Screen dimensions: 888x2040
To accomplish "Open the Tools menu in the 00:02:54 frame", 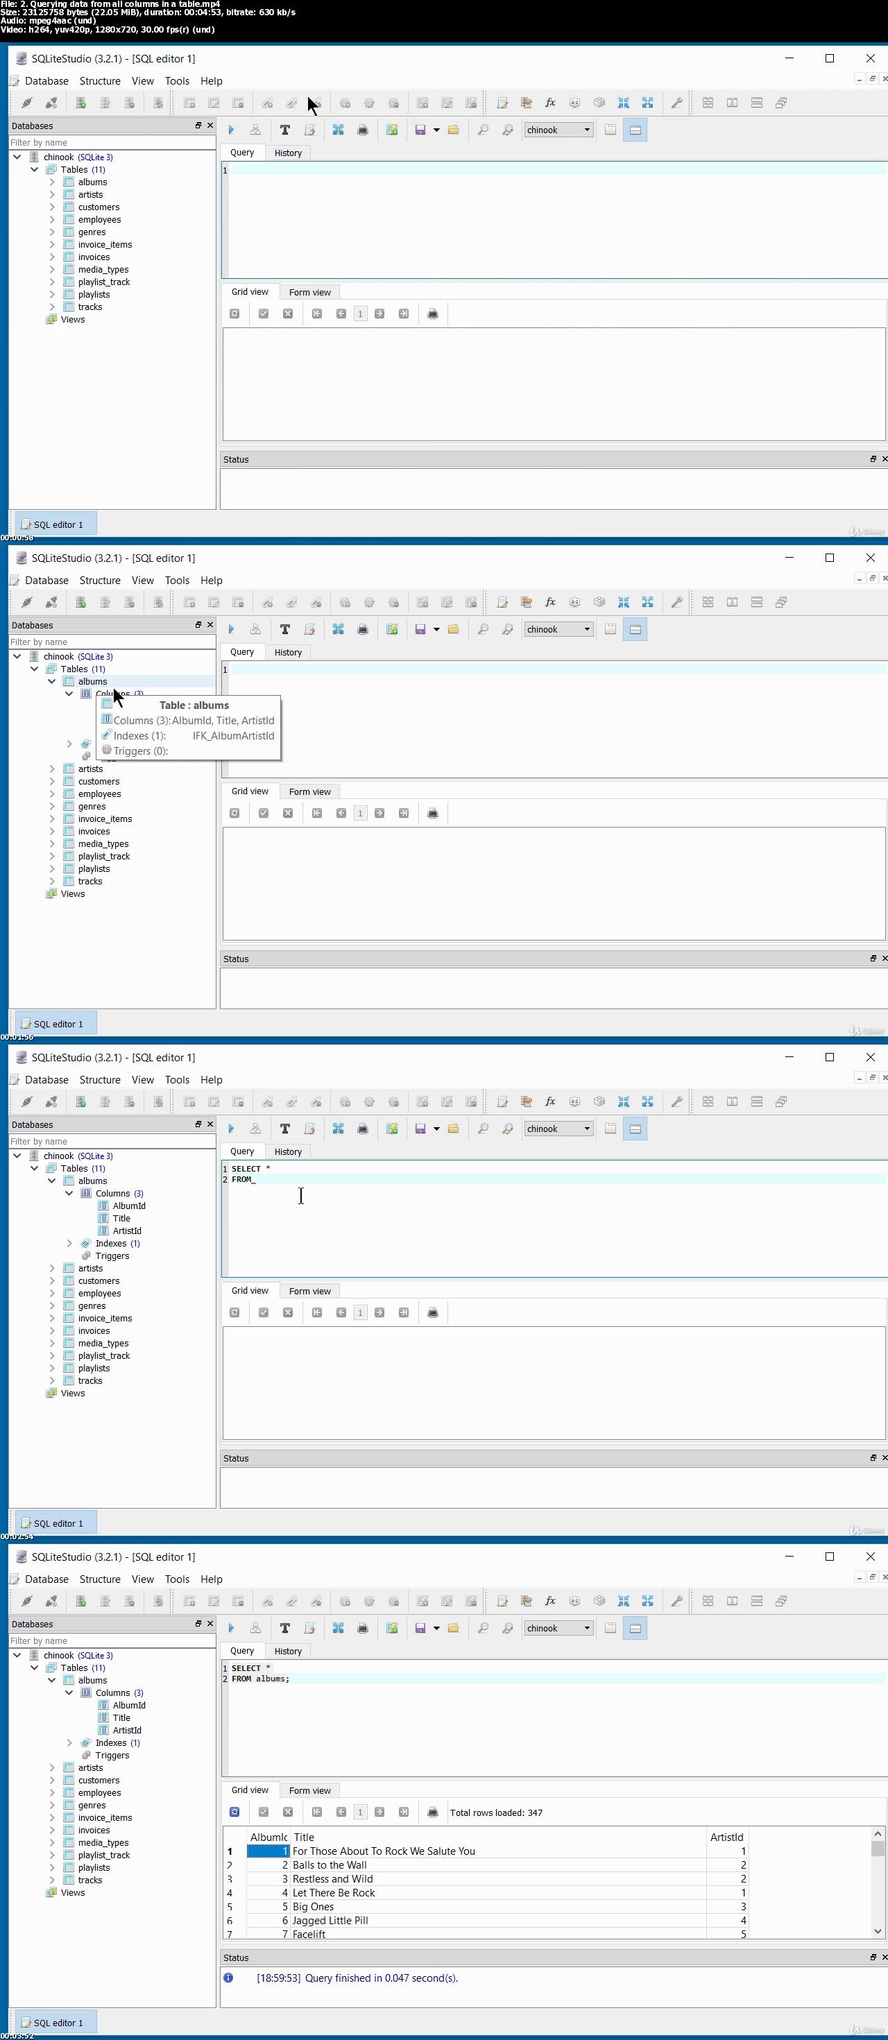I will [177, 1079].
